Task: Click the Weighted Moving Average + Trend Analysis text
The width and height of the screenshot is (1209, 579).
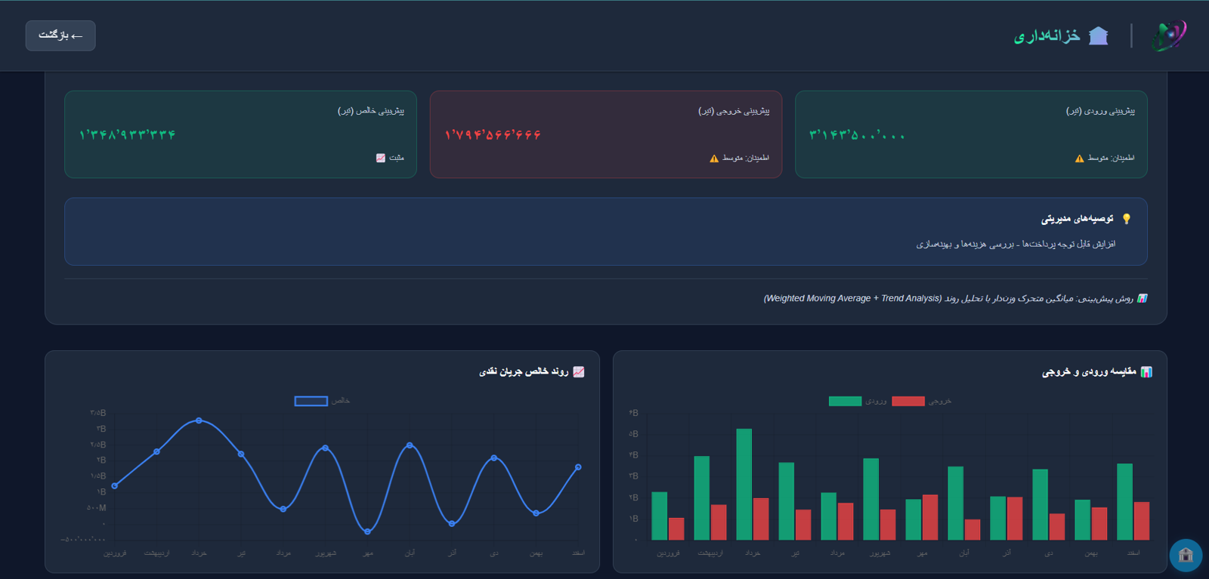Action: 852,298
